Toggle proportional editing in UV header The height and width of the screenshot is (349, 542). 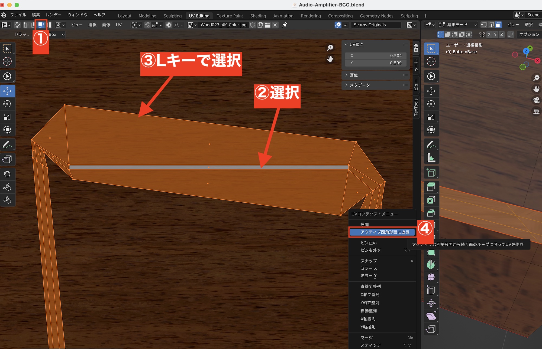[x=169, y=25]
